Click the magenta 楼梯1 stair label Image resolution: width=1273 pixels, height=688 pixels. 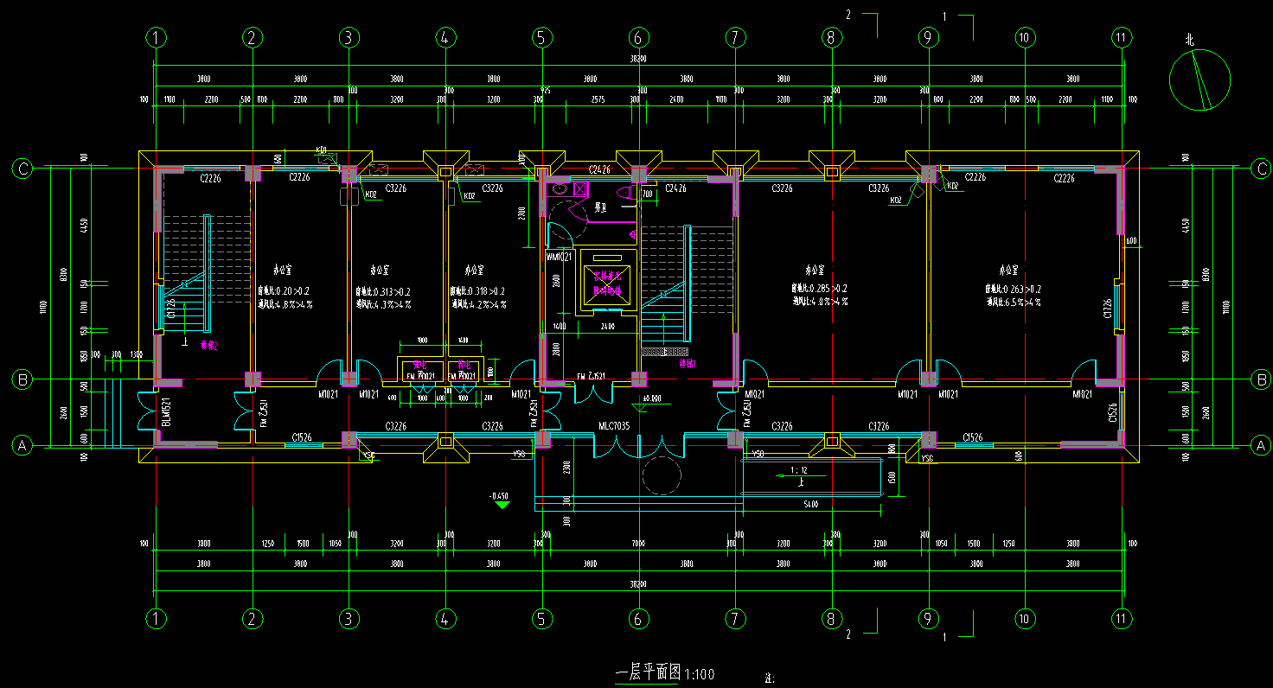coord(688,364)
